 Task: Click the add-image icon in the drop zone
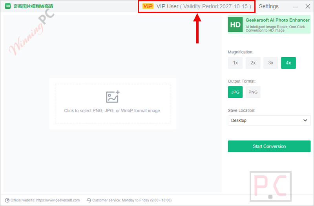click(113, 97)
